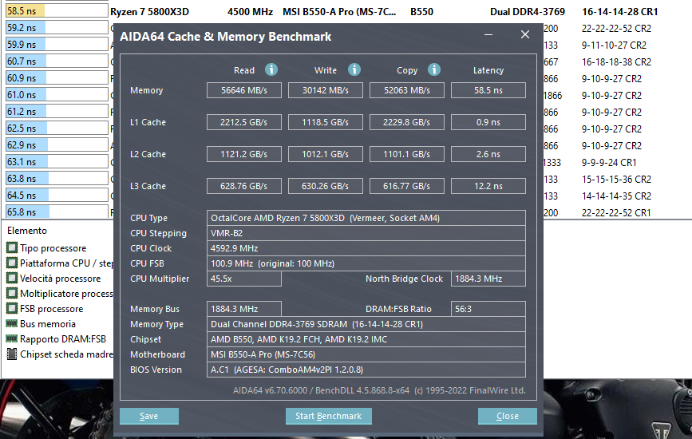Click Motherboard field MSI B550-A Pro
The width and height of the screenshot is (692, 439).
pyautogui.click(x=366, y=354)
